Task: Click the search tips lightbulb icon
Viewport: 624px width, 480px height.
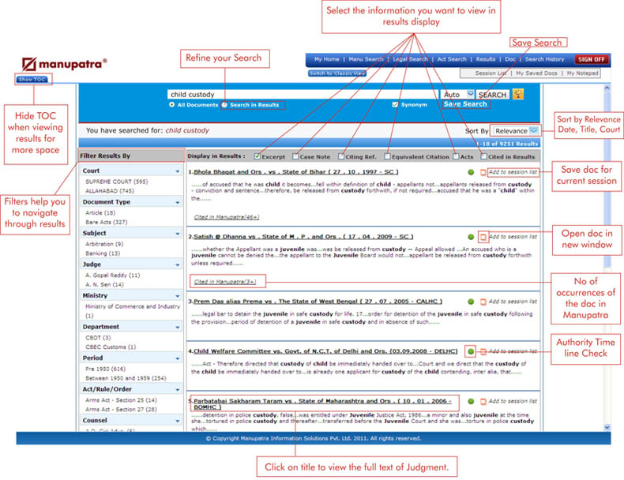Action: coord(518,94)
